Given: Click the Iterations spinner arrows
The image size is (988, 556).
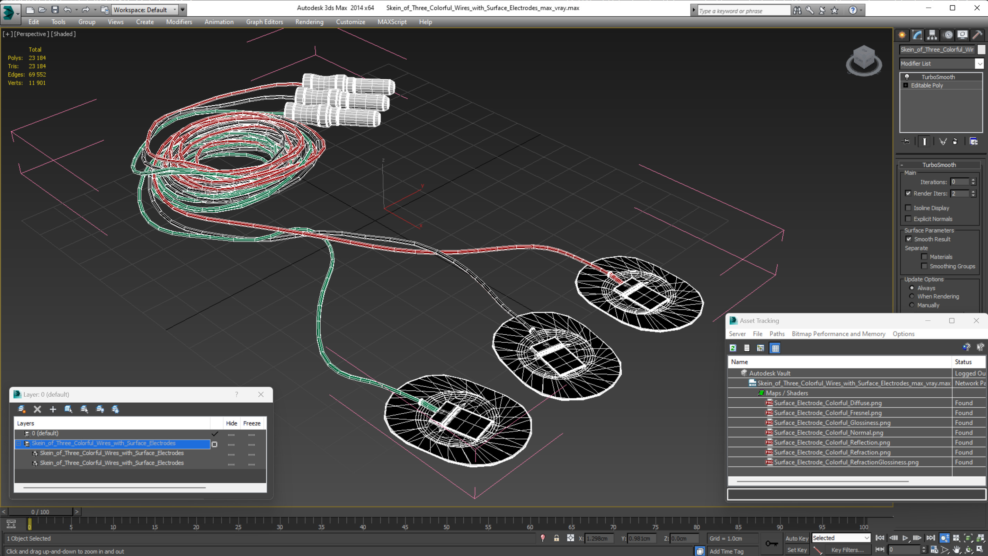Looking at the screenshot, I should 973,182.
